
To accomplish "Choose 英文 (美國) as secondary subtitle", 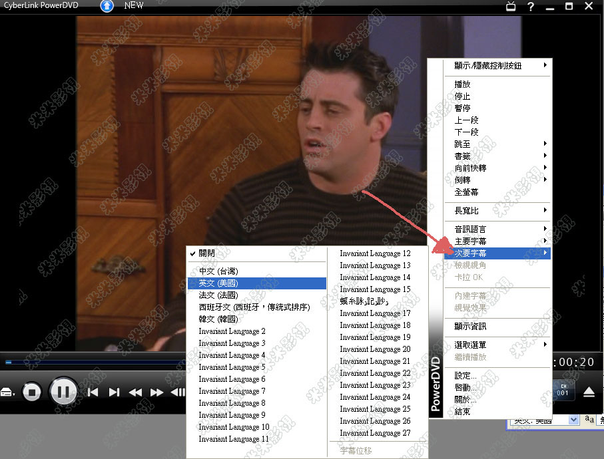I will [x=257, y=283].
